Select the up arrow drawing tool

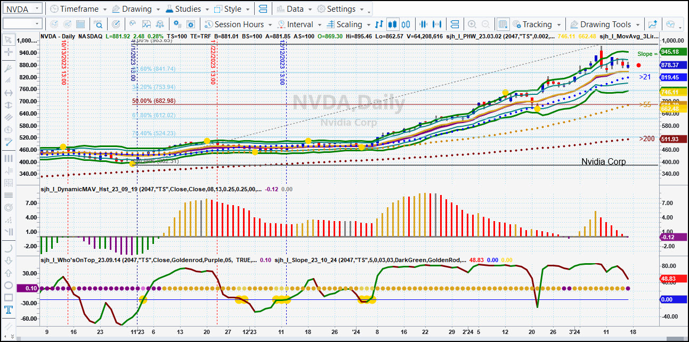click(x=8, y=273)
